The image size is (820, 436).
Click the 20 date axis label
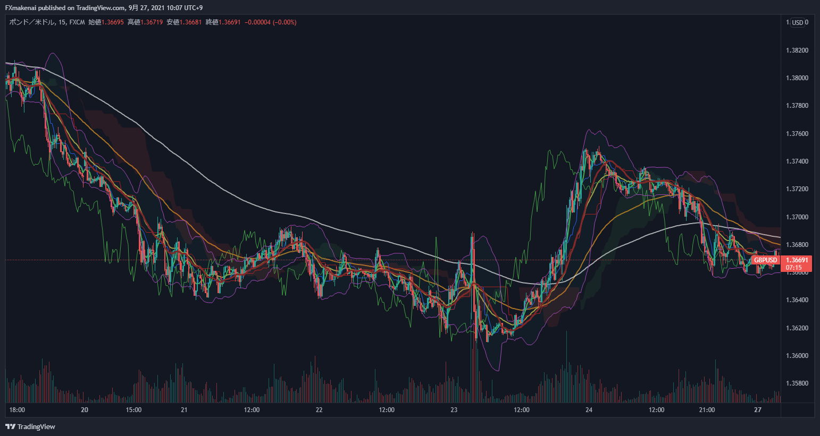pyautogui.click(x=85, y=410)
